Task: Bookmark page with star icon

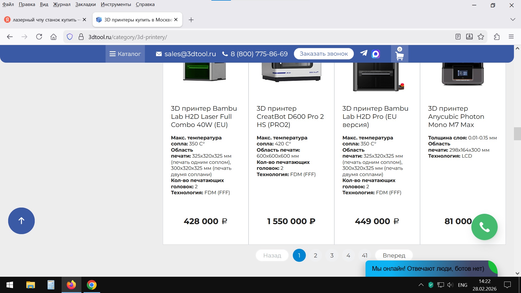Action: 481,37
